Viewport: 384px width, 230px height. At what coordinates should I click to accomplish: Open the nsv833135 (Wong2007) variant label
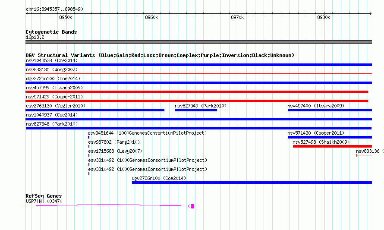(x=52, y=69)
